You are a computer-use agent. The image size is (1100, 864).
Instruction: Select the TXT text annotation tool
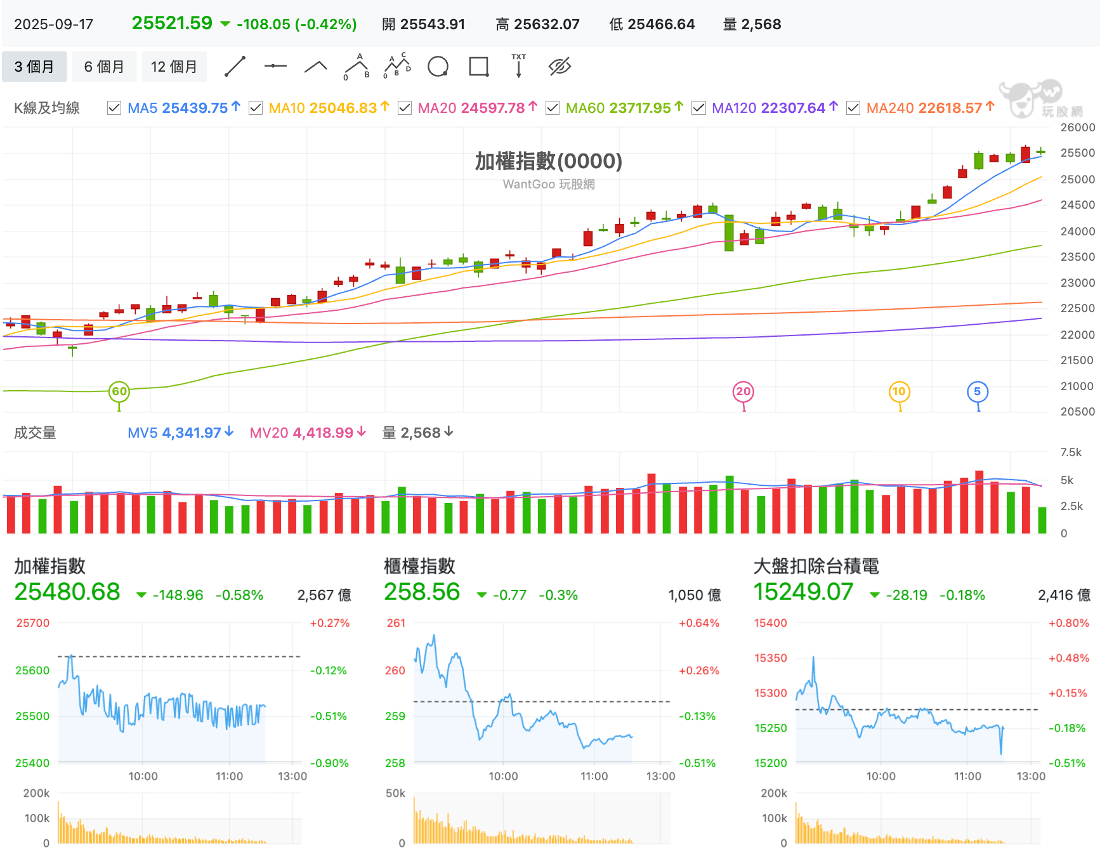point(519,66)
